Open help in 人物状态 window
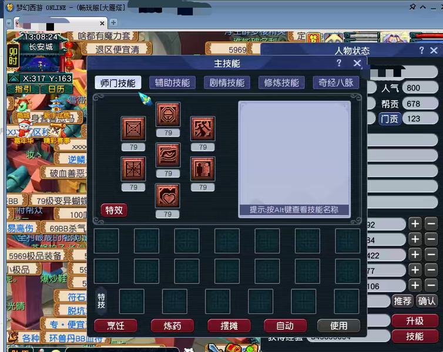The image size is (443, 352). 421,50
